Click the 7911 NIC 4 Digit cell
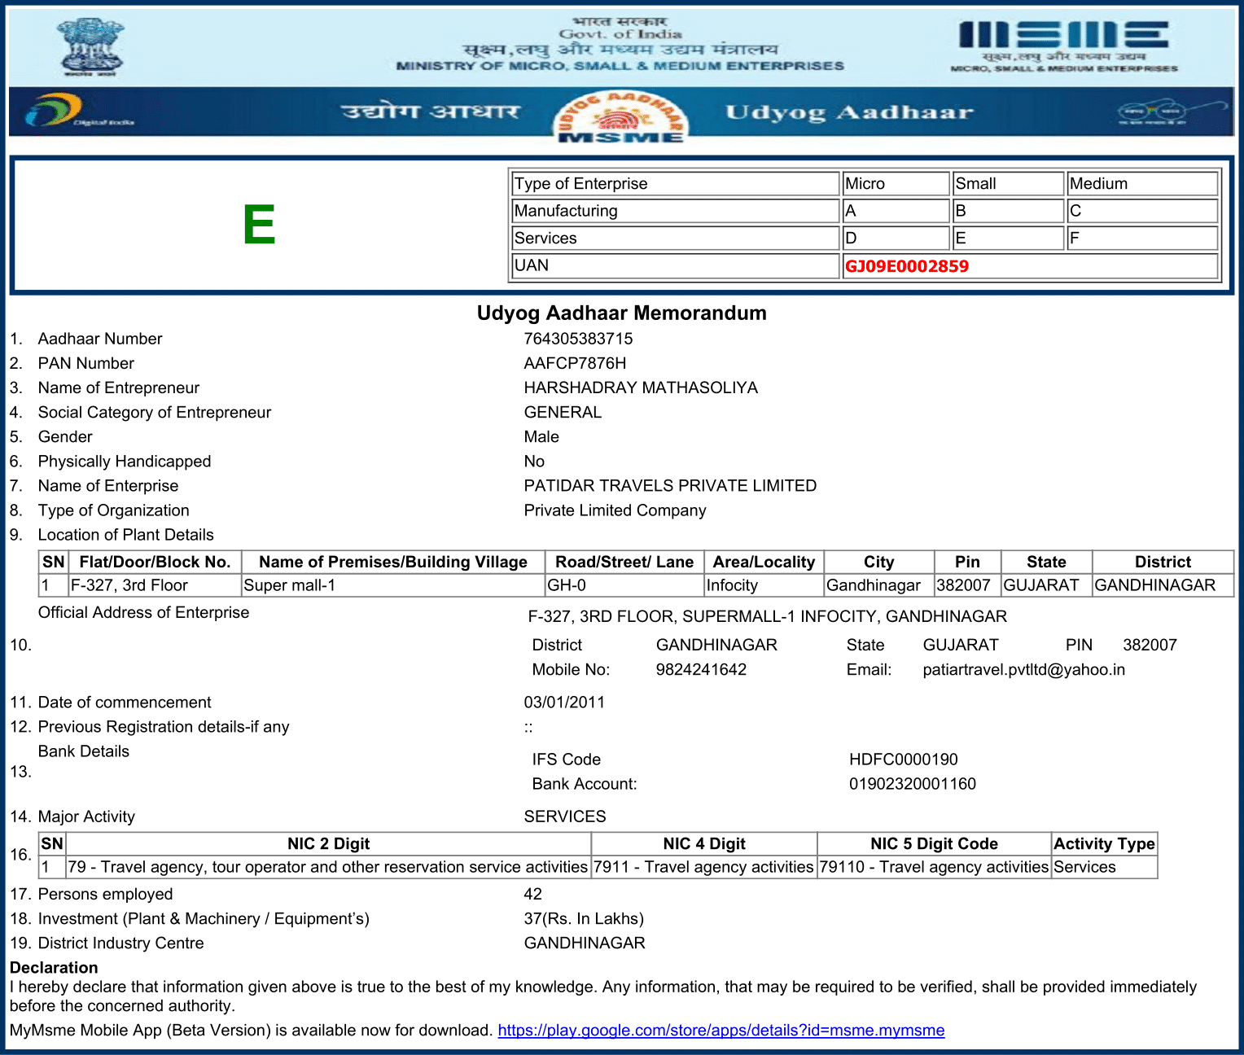 tap(704, 867)
